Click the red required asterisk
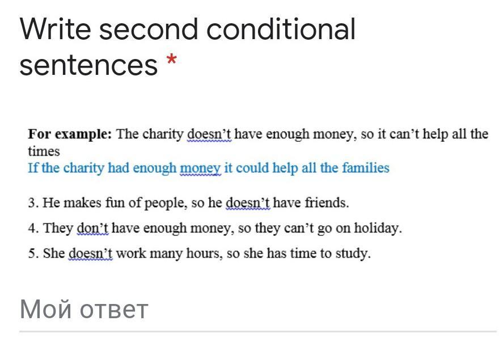Image resolution: width=499 pixels, height=363 pixels. (171, 60)
